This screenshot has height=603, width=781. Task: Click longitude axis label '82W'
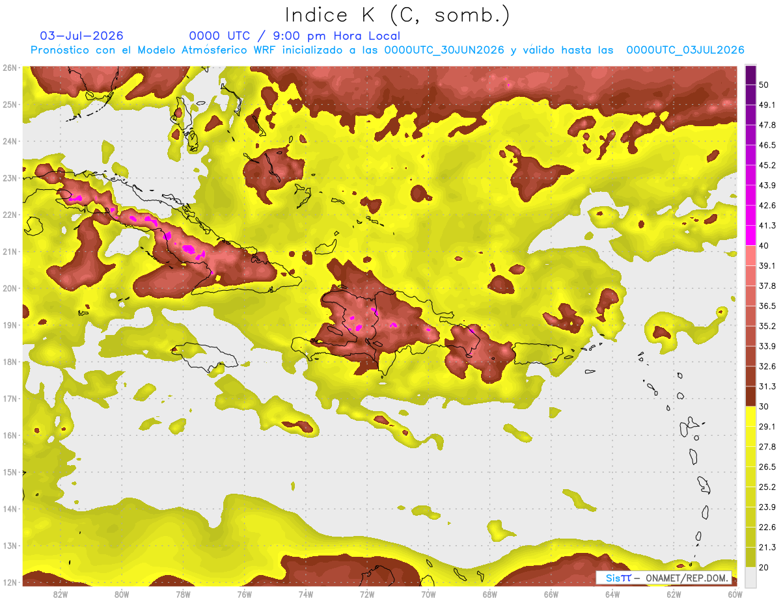[x=61, y=595]
